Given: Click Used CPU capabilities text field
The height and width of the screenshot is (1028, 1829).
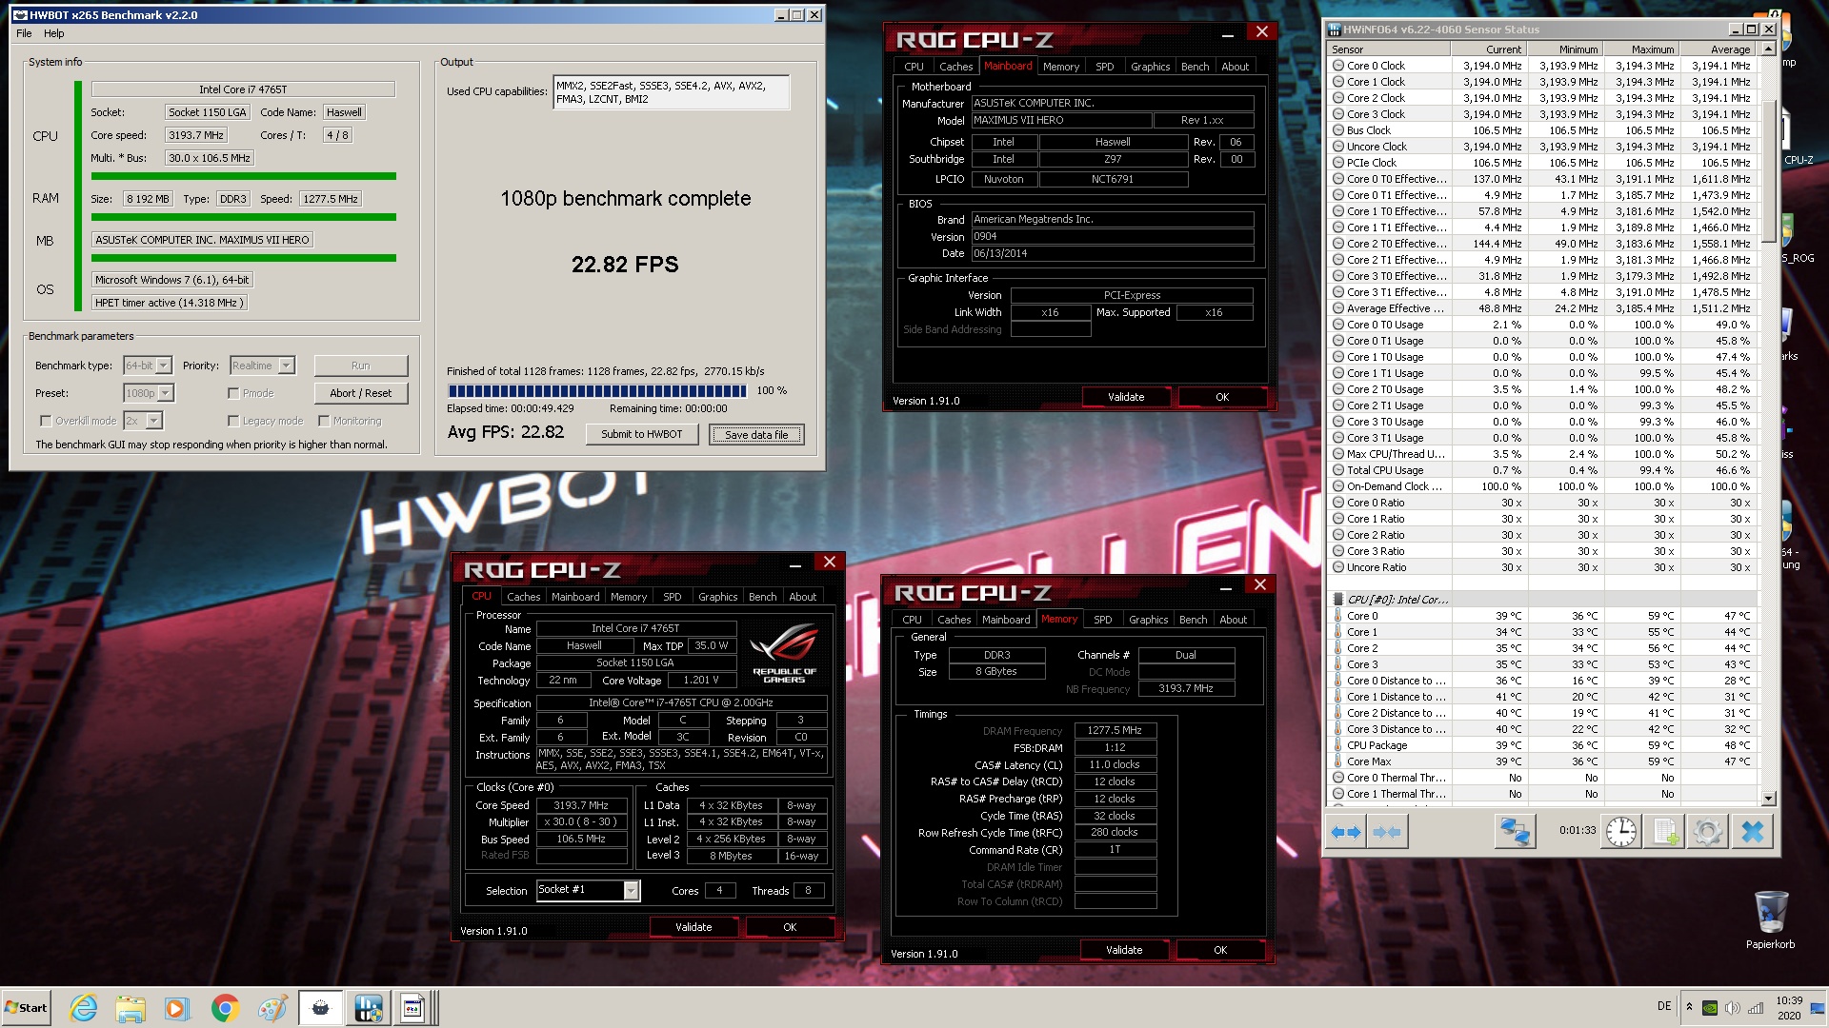Looking at the screenshot, I should 671,91.
